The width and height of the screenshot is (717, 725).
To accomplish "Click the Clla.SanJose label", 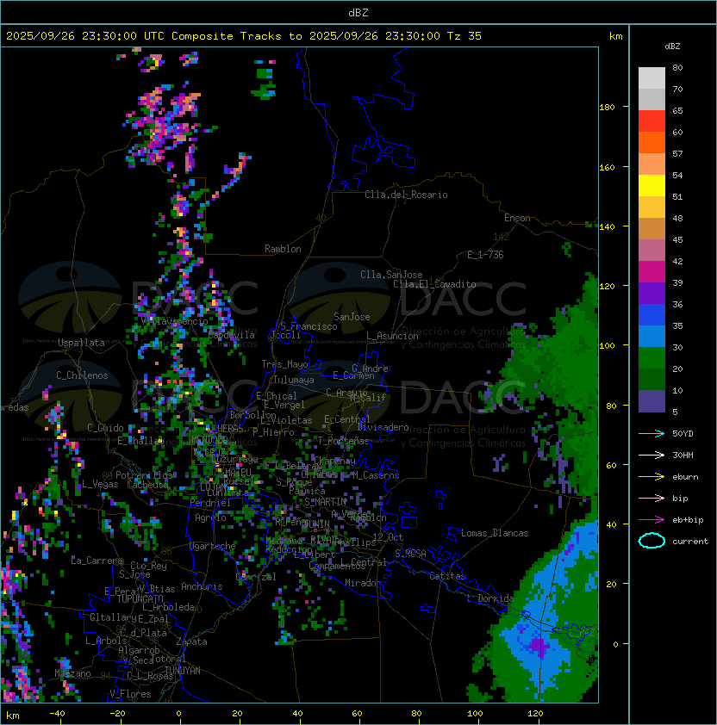I will pyautogui.click(x=391, y=275).
